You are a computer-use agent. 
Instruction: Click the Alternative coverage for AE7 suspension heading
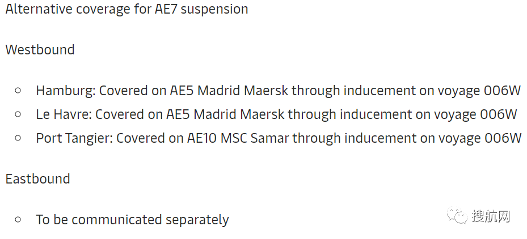[x=127, y=9]
